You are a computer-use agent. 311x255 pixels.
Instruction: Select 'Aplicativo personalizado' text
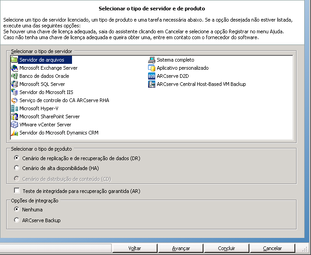[x=183, y=68]
